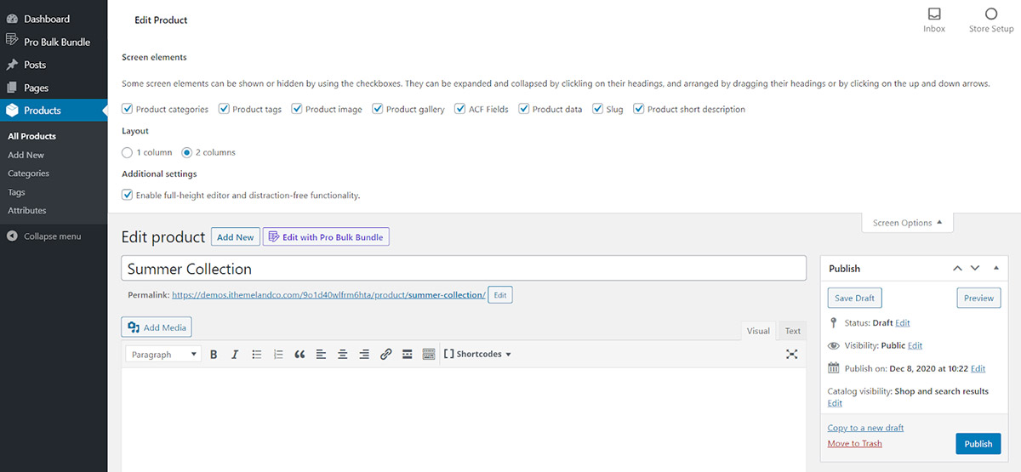
Task: Enter distraction-free fullscreen mode
Action: pos(791,355)
